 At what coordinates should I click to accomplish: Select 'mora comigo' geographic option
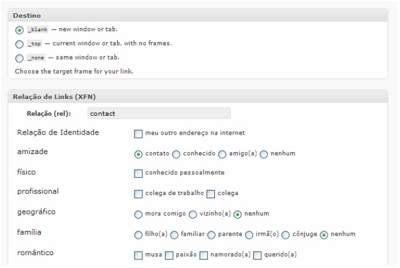[138, 214]
